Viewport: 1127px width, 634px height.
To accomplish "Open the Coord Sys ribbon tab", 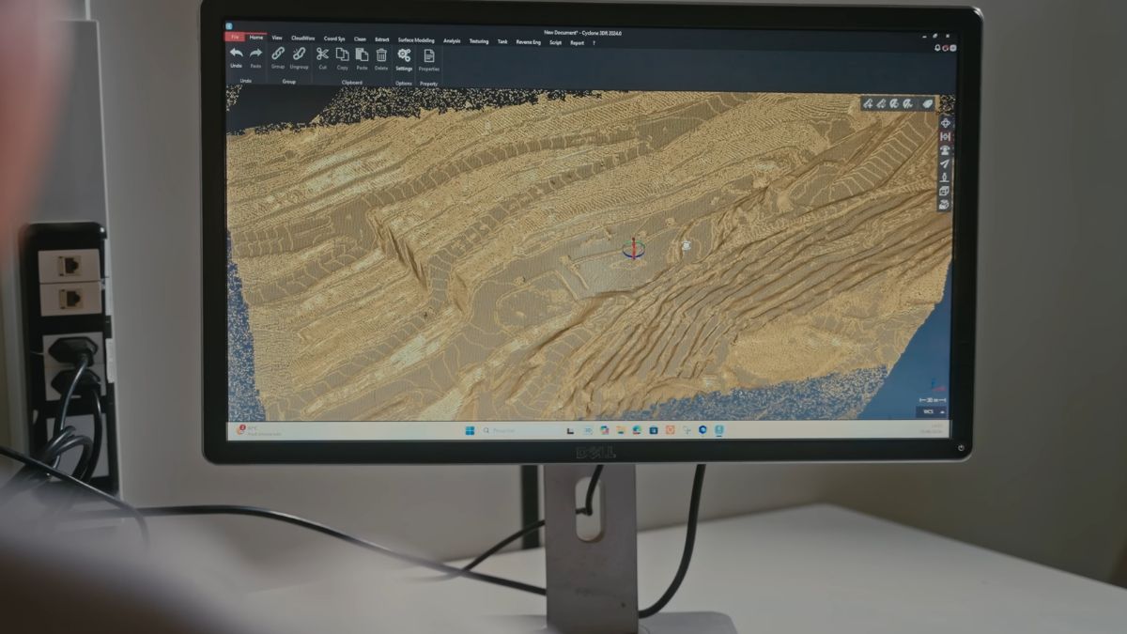I will pos(334,39).
